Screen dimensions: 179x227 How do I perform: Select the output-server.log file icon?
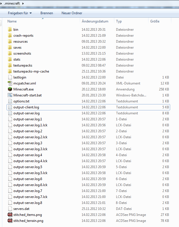point(10,113)
